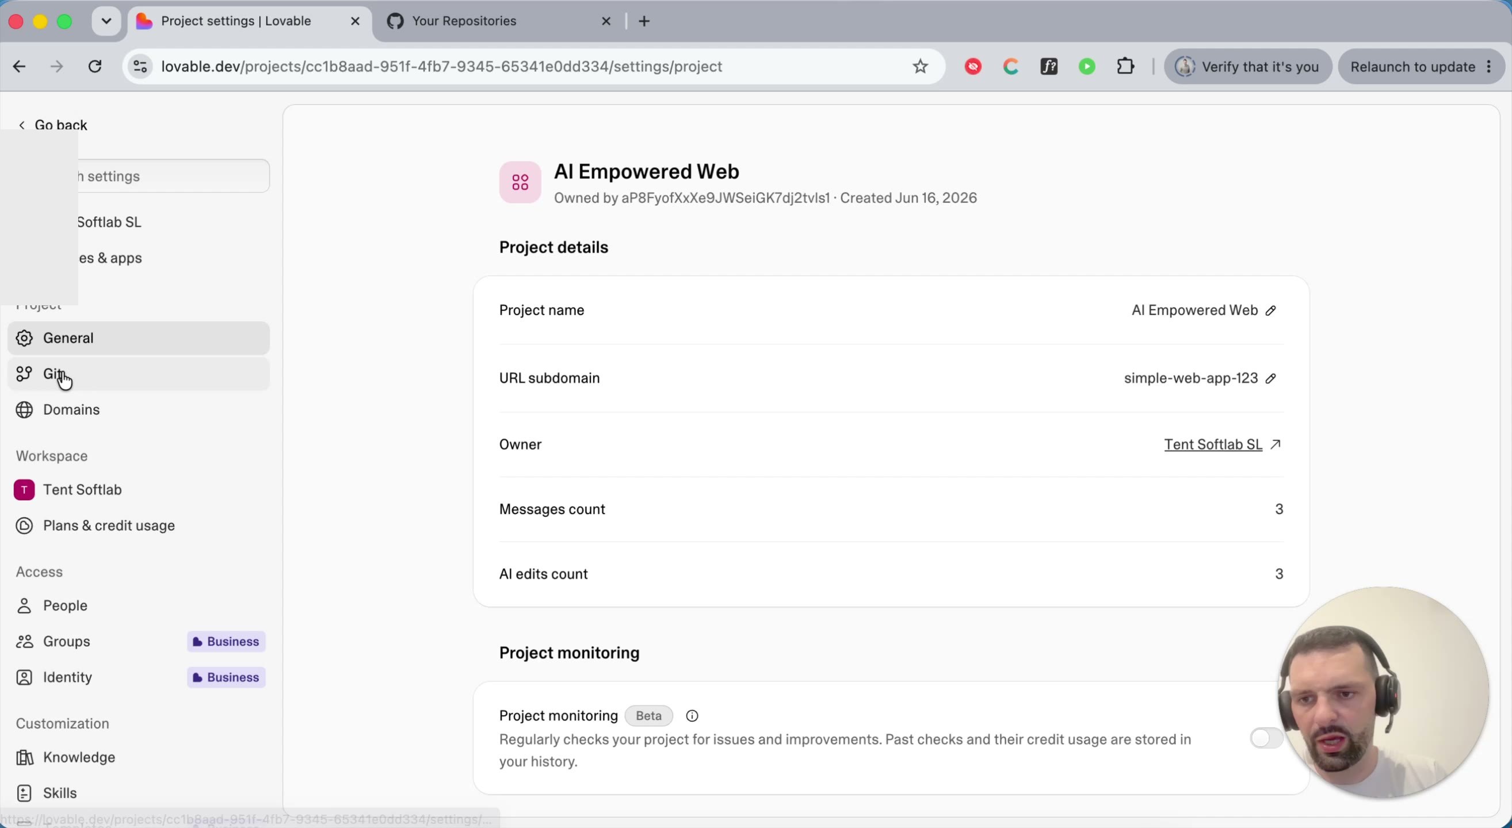Open the Git settings page

pos(139,374)
